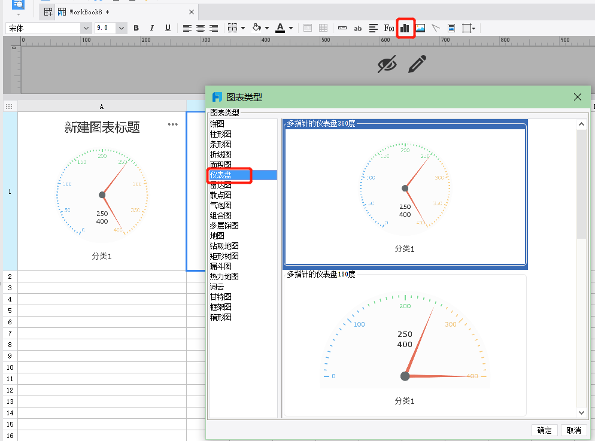
Task: Select row 1 header
Action: (10, 191)
